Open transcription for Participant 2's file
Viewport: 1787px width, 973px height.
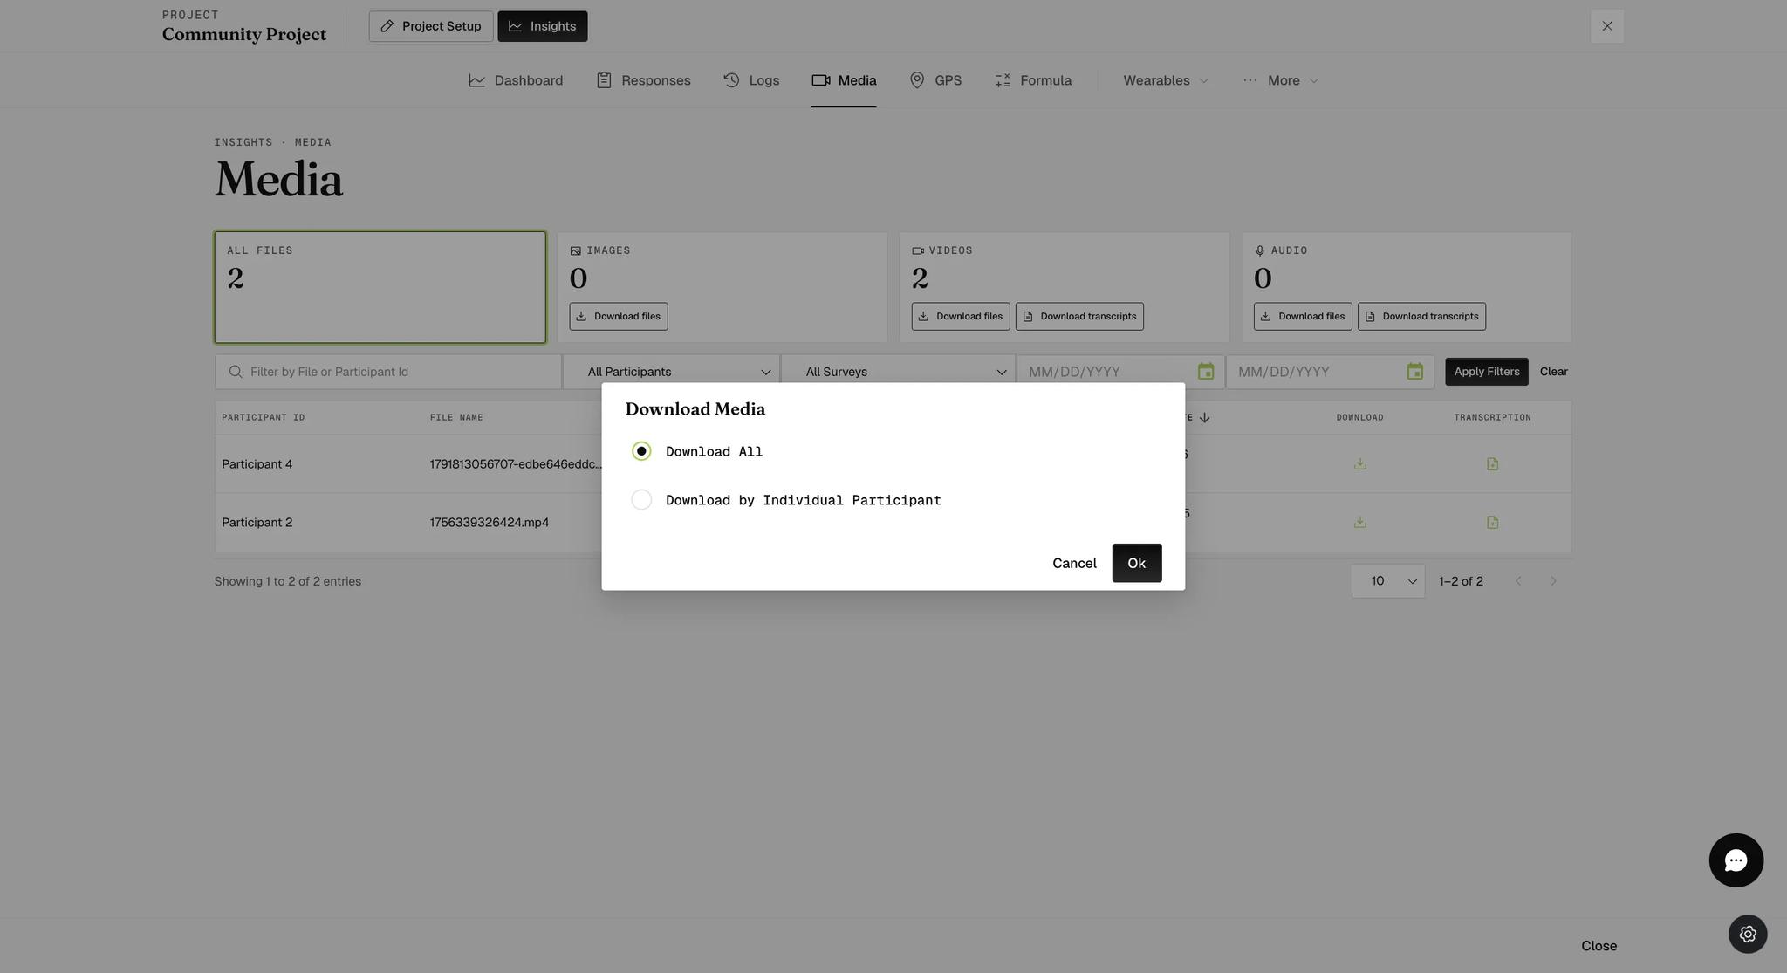tap(1492, 523)
